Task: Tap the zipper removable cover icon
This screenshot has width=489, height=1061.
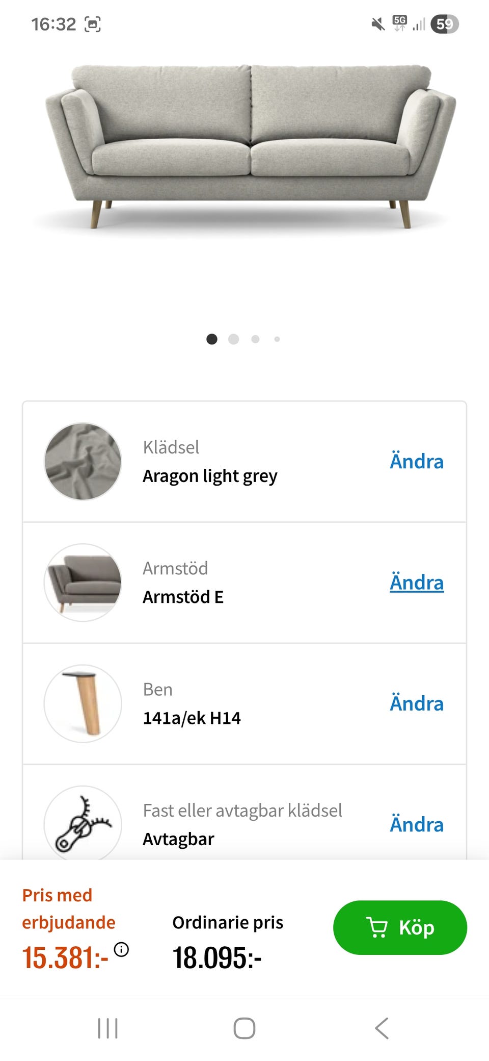Action: (x=83, y=823)
